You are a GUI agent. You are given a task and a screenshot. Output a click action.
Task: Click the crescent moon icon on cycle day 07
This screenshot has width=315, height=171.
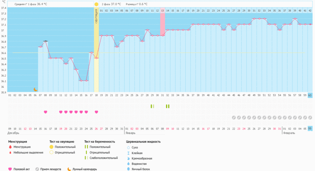click(x=36, y=89)
